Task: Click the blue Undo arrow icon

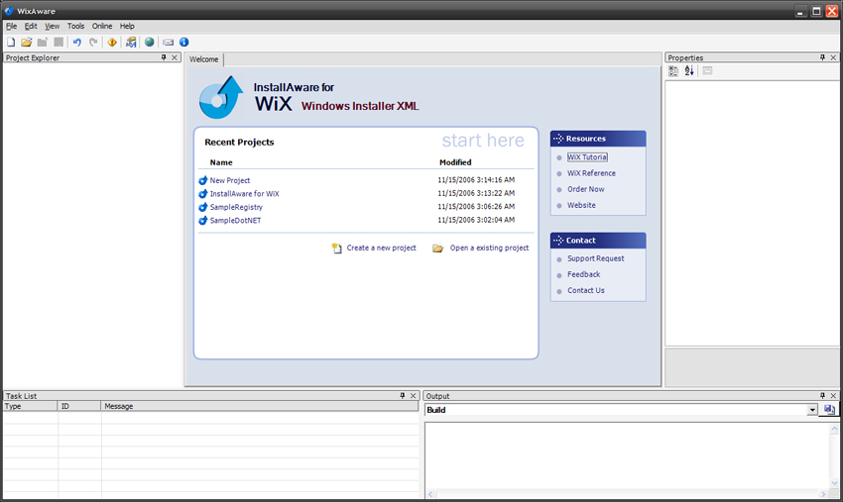Action: pos(77,42)
